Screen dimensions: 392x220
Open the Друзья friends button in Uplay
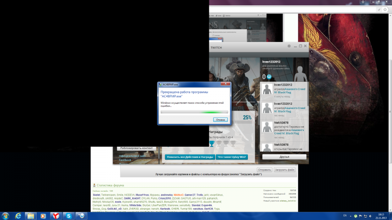click(284, 156)
